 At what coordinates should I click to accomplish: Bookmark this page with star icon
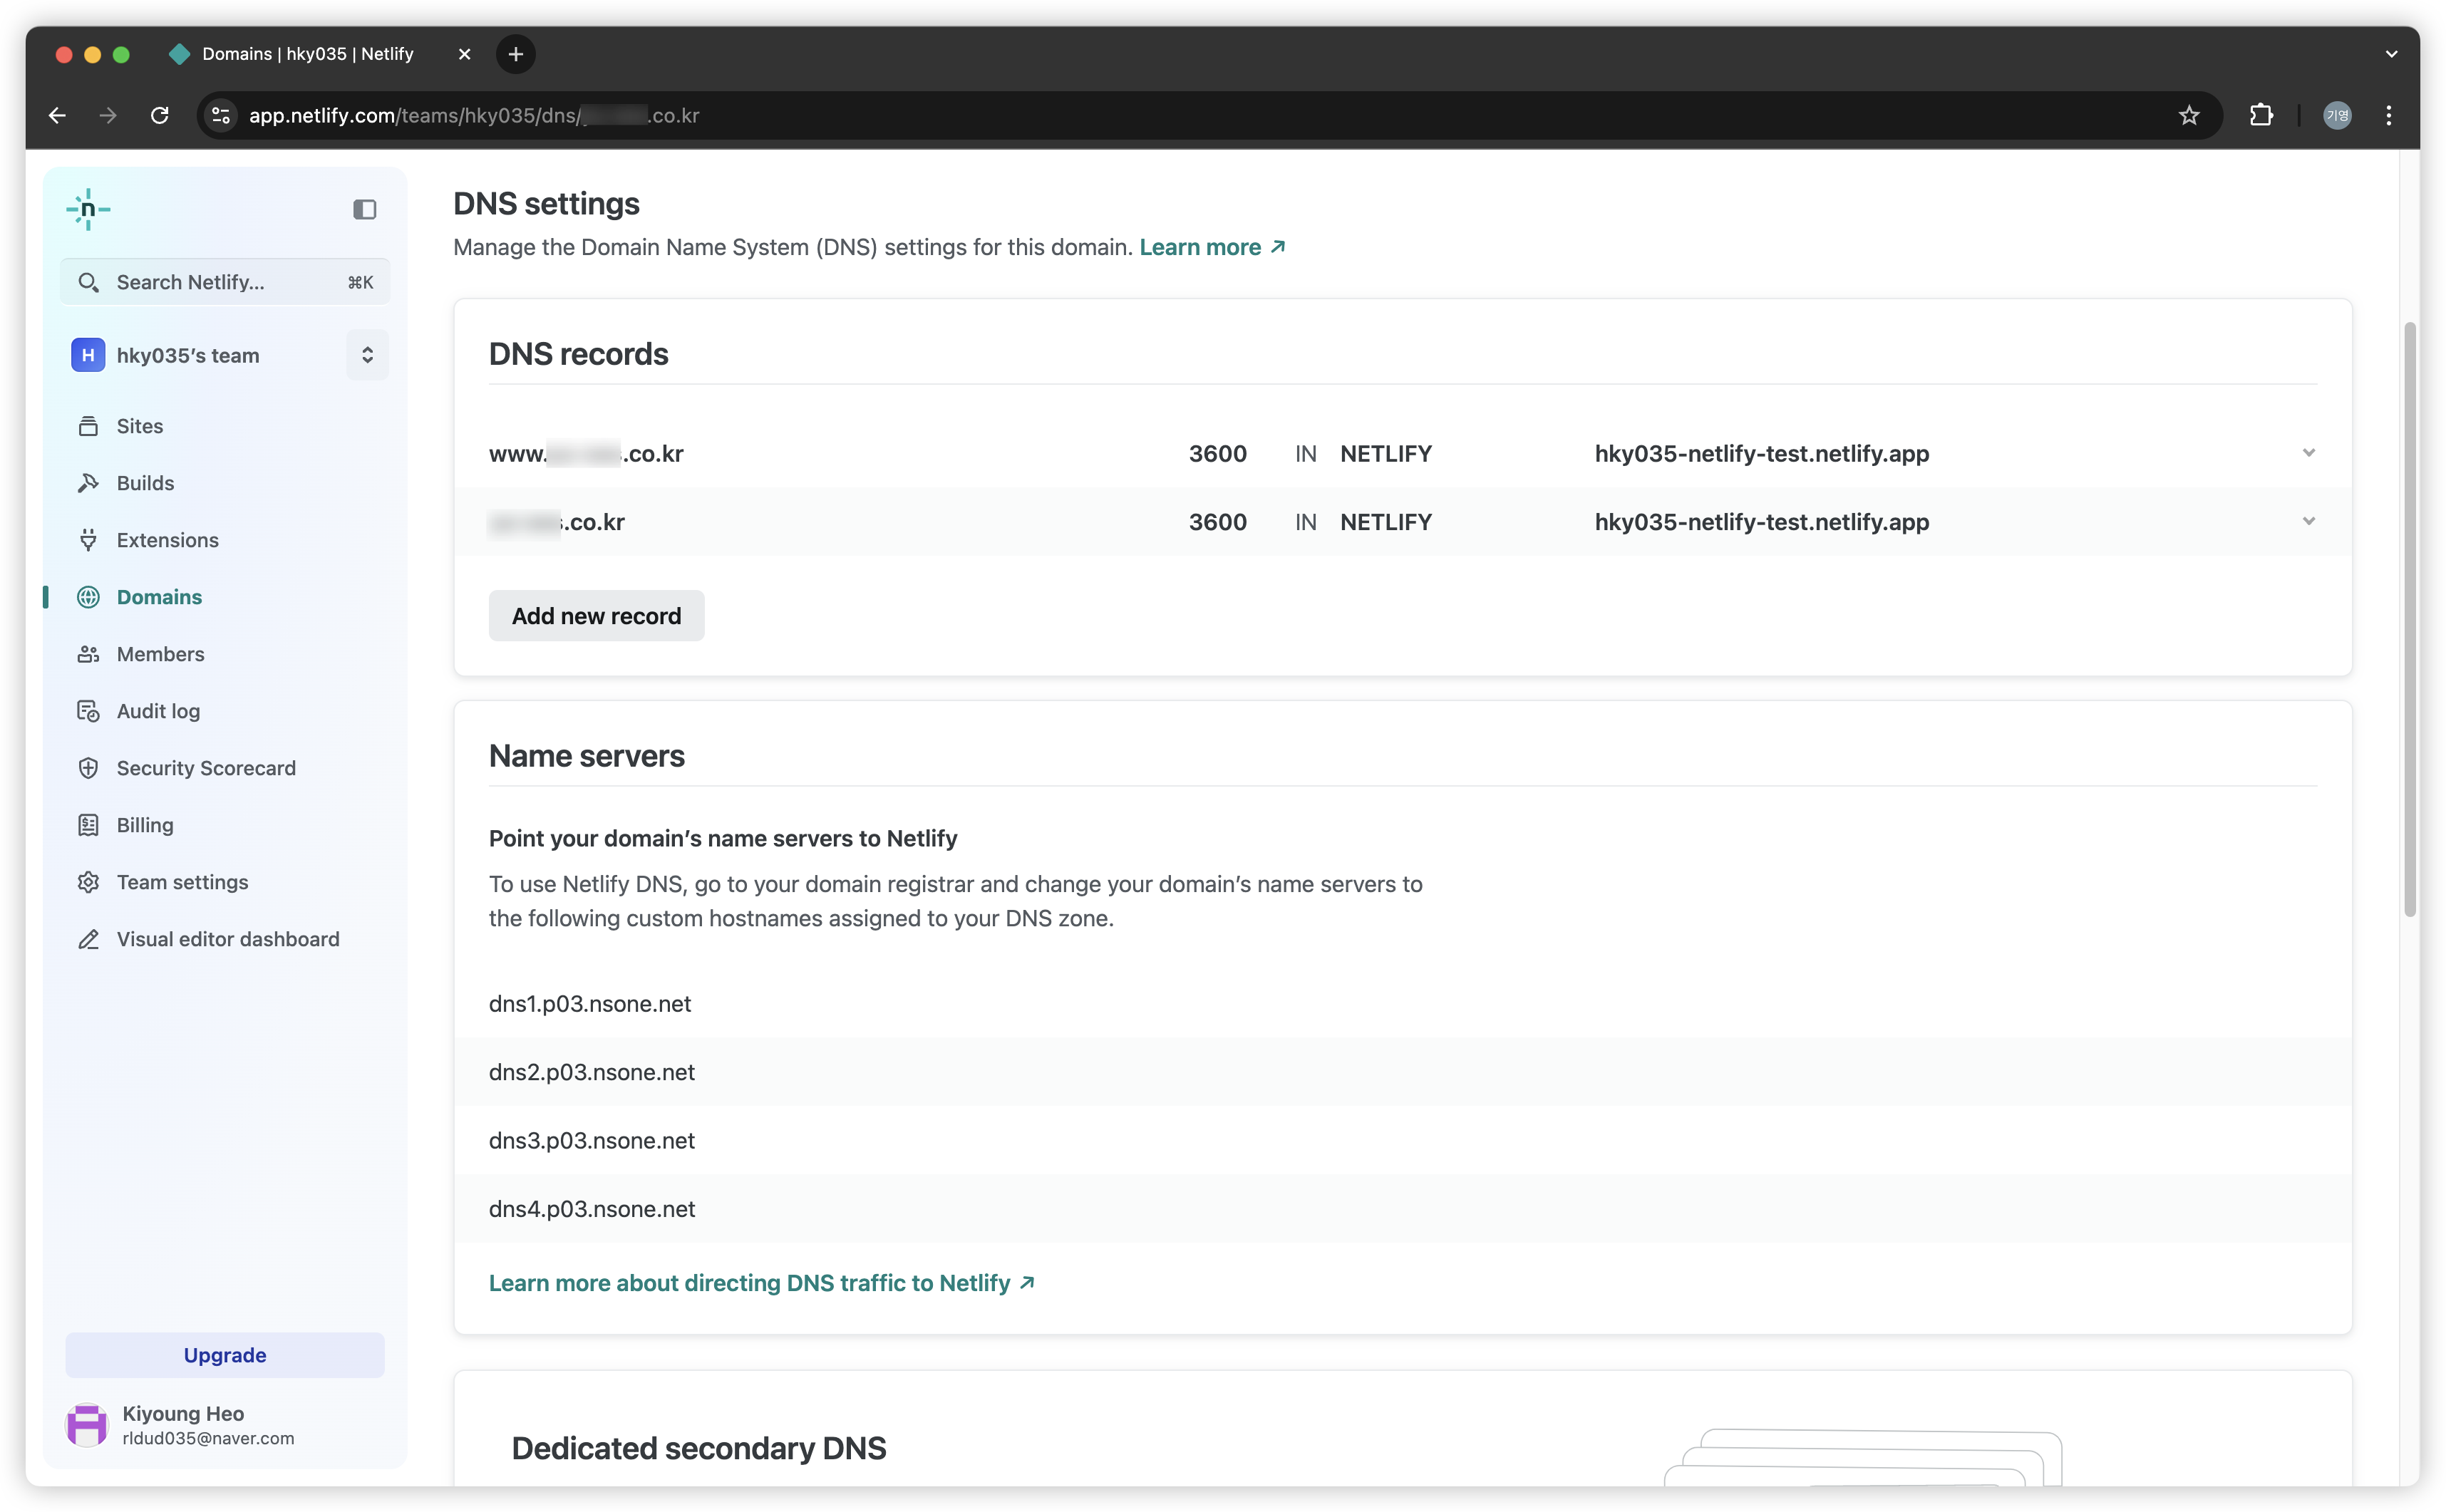2189,115
